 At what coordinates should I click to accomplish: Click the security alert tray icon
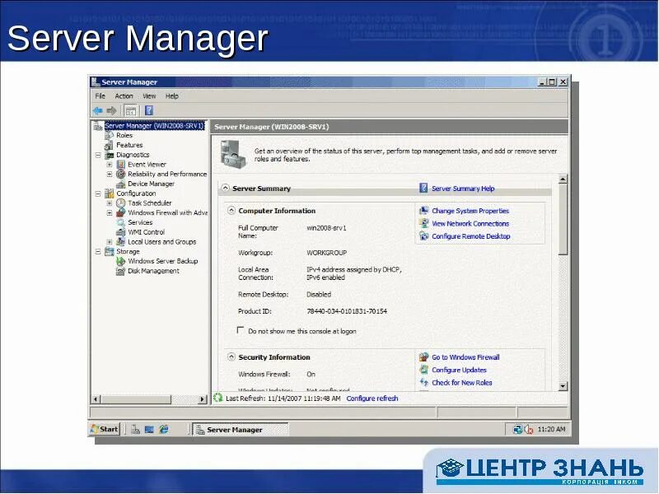click(528, 429)
